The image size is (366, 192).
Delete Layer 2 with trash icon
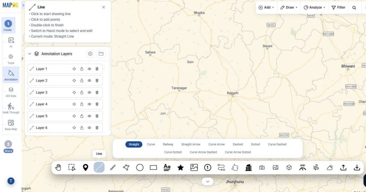[x=97, y=81]
